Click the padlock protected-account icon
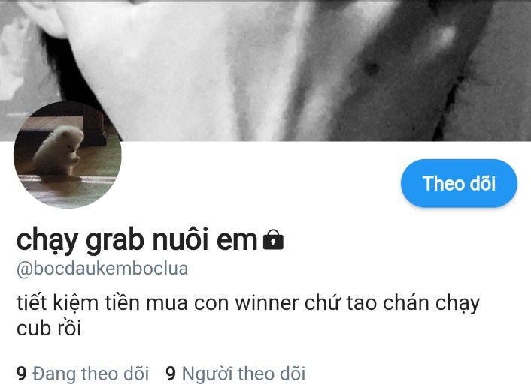The height and width of the screenshot is (391, 531). [273, 240]
